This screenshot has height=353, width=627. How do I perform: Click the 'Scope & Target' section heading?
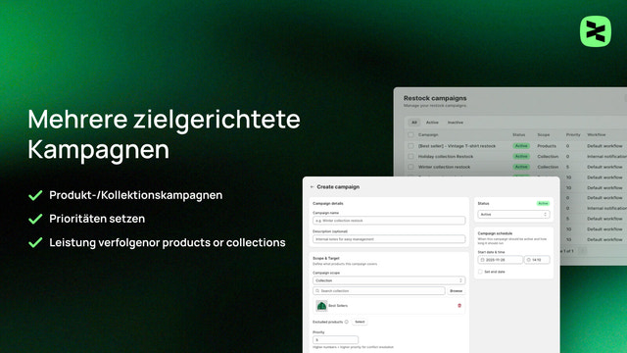(x=326, y=259)
